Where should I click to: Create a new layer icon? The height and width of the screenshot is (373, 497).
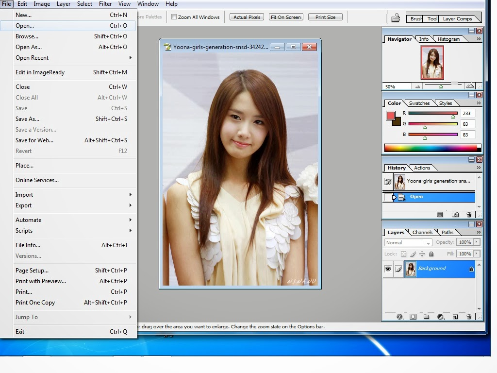tap(455, 317)
